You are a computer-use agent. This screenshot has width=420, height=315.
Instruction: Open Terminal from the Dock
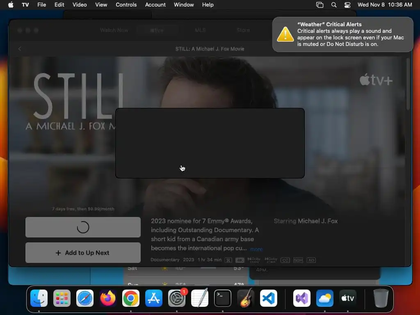coord(223,298)
